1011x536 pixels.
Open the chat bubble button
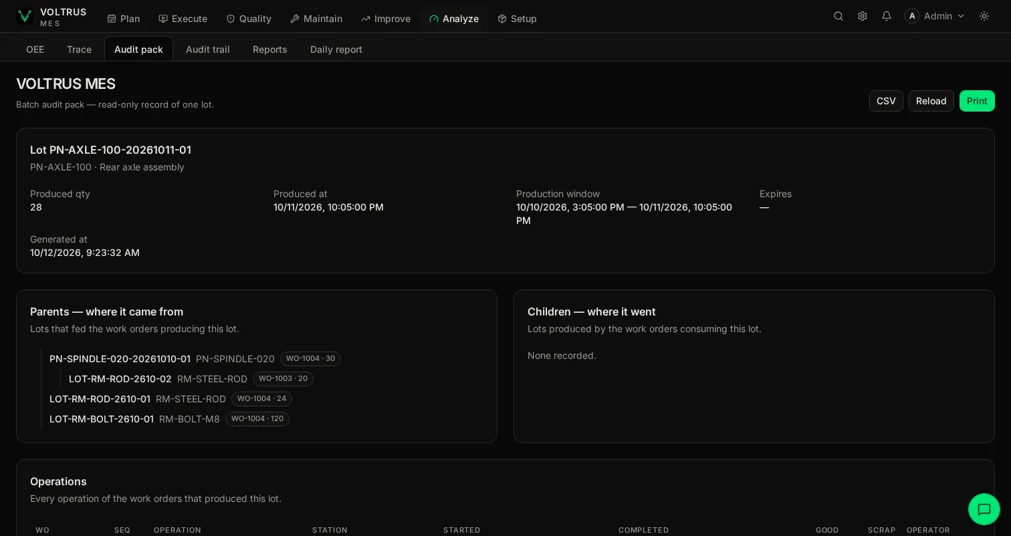pos(984,509)
